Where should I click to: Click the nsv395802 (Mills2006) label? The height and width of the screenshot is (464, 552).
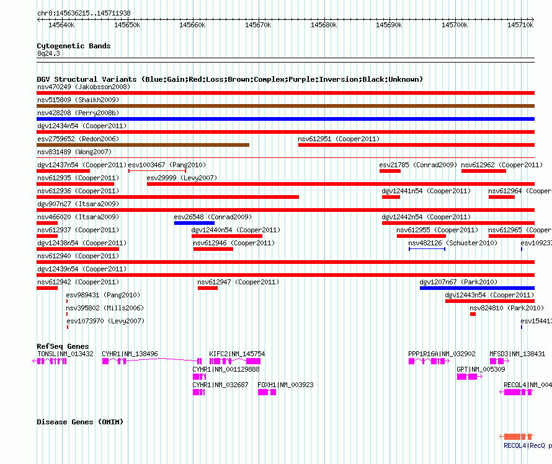click(105, 308)
